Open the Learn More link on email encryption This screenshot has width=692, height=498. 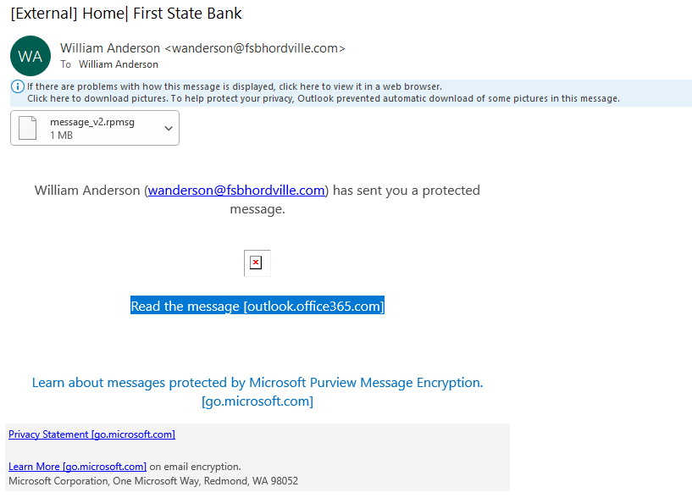click(77, 467)
